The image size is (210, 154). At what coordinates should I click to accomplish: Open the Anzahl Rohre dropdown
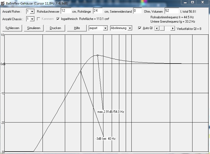click(x=32, y=12)
